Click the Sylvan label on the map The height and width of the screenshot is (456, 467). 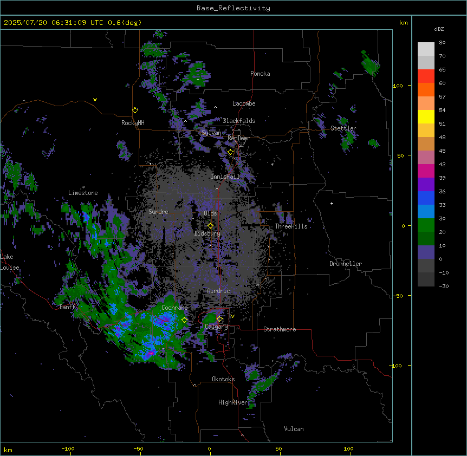(x=211, y=133)
